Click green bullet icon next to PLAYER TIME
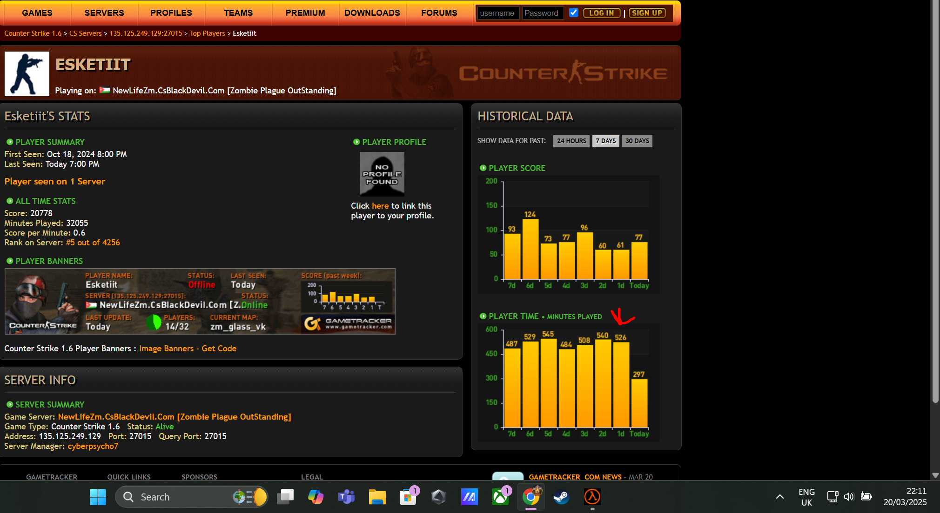 pos(483,316)
